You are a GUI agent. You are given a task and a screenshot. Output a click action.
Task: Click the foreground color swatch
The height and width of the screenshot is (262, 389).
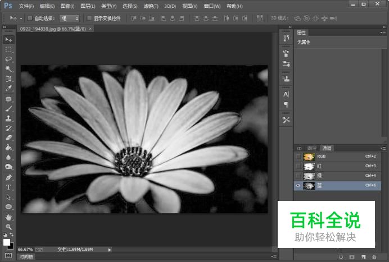coord(7,242)
